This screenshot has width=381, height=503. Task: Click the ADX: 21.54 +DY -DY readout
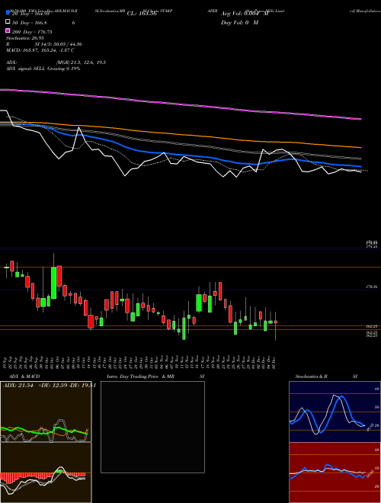(x=49, y=386)
